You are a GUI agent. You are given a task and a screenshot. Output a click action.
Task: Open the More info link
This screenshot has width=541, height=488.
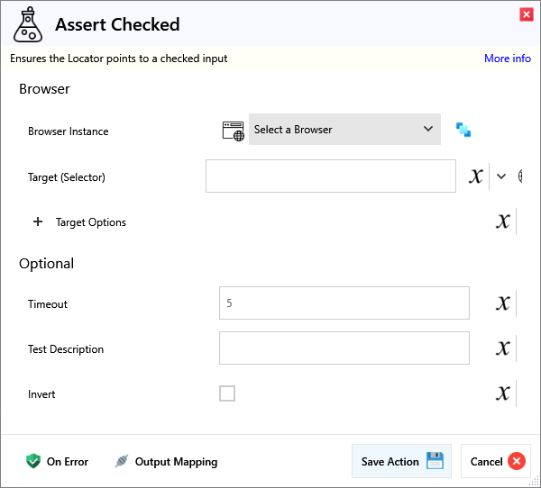(507, 59)
